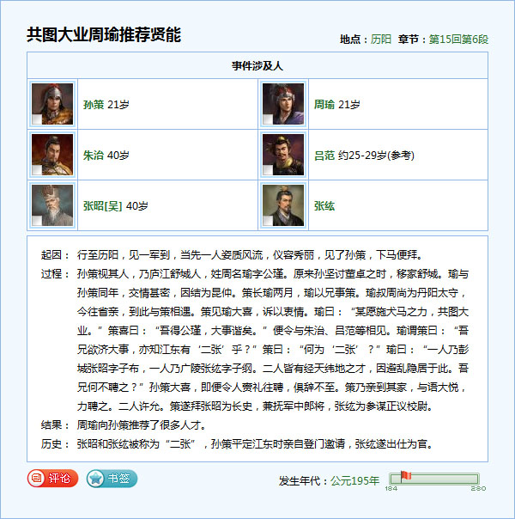The height and width of the screenshot is (519, 515).
Task: Open the 公元195年 year link
Action: pos(354,480)
